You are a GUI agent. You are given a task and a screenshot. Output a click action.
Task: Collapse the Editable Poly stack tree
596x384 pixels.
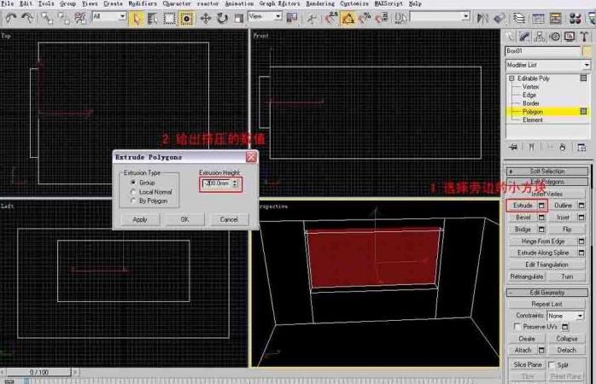click(511, 79)
